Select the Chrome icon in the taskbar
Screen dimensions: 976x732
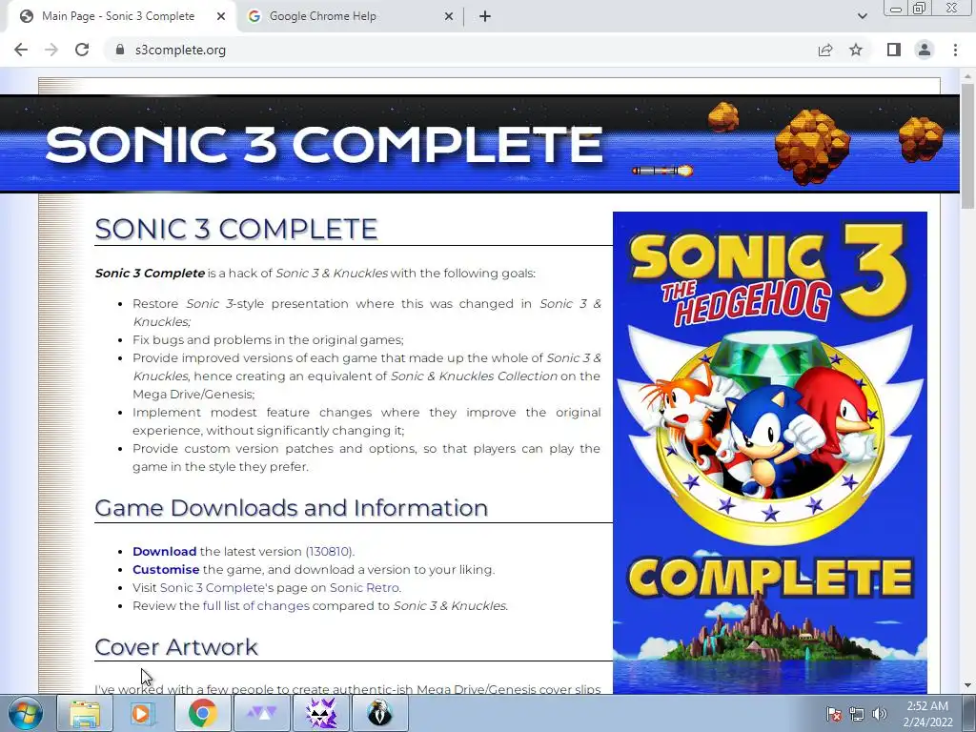tap(202, 713)
